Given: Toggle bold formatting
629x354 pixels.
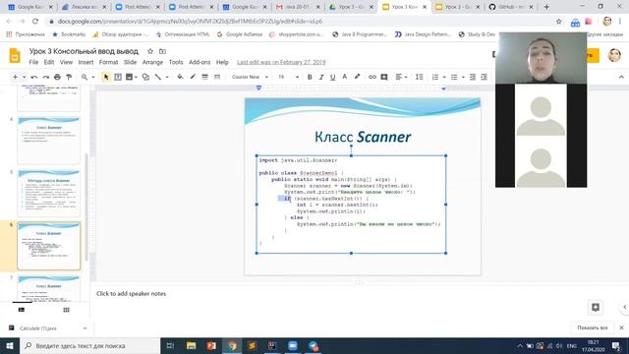Looking at the screenshot, I should (x=310, y=77).
